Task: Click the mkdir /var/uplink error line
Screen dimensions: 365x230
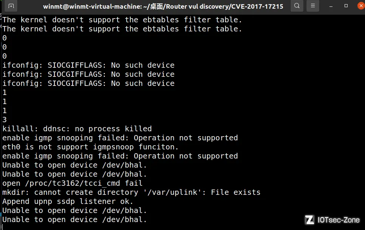Action: pos(131,192)
